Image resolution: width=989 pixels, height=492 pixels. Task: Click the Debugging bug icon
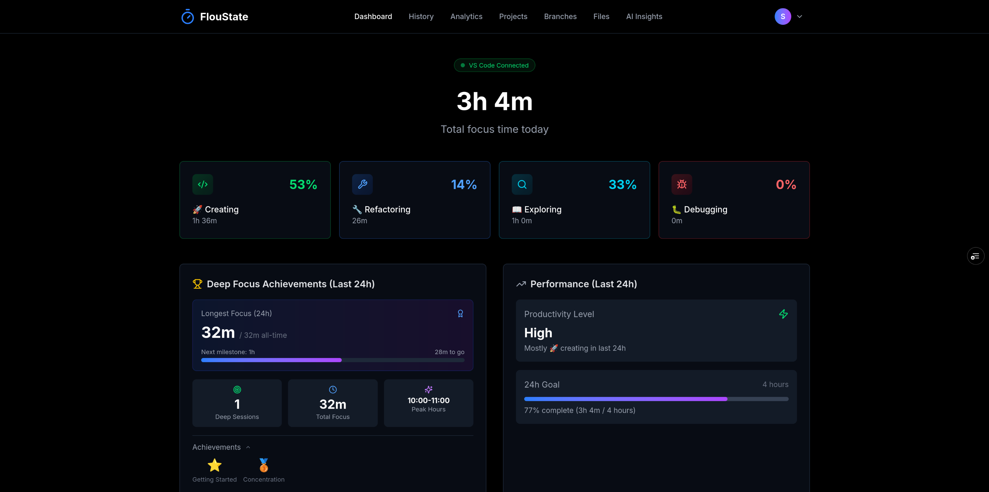pyautogui.click(x=681, y=184)
